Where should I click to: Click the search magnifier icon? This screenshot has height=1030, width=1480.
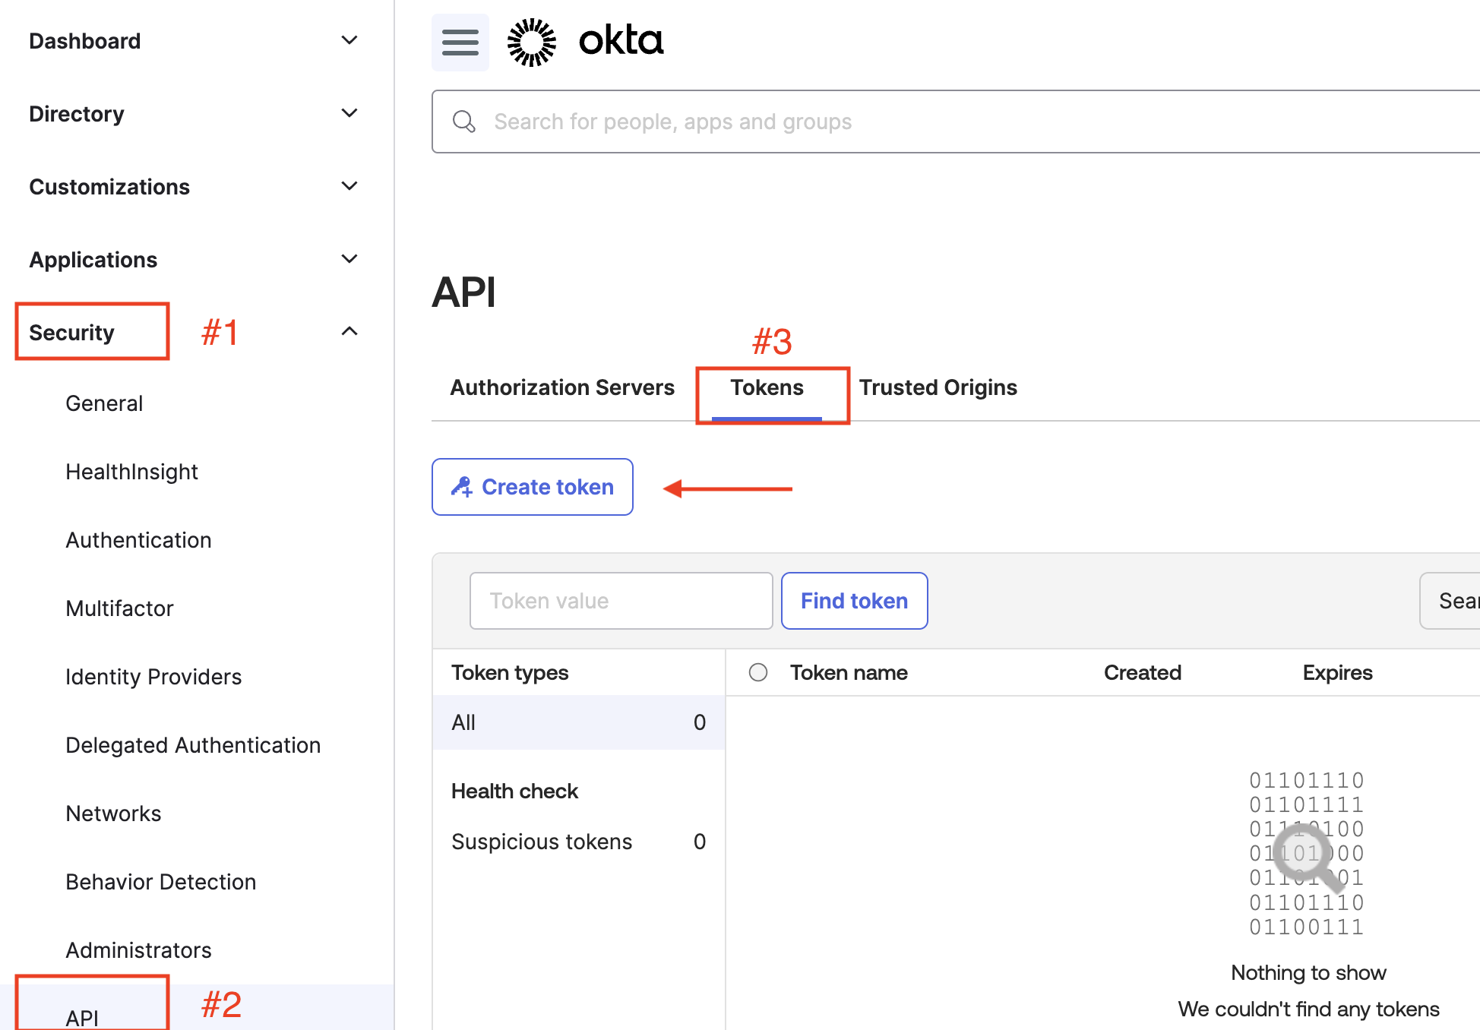(463, 122)
